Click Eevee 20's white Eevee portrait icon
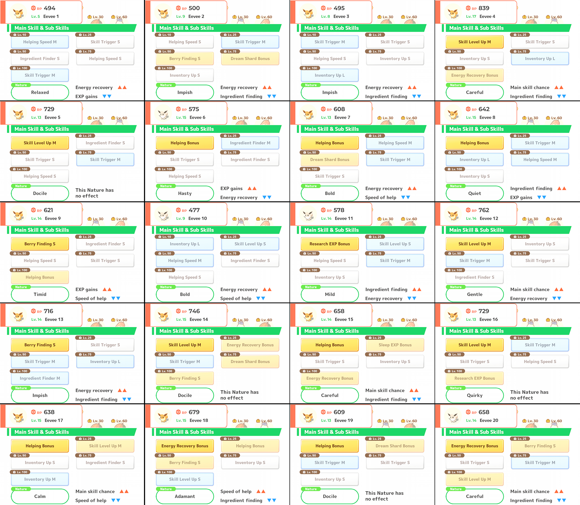 [x=453, y=417]
